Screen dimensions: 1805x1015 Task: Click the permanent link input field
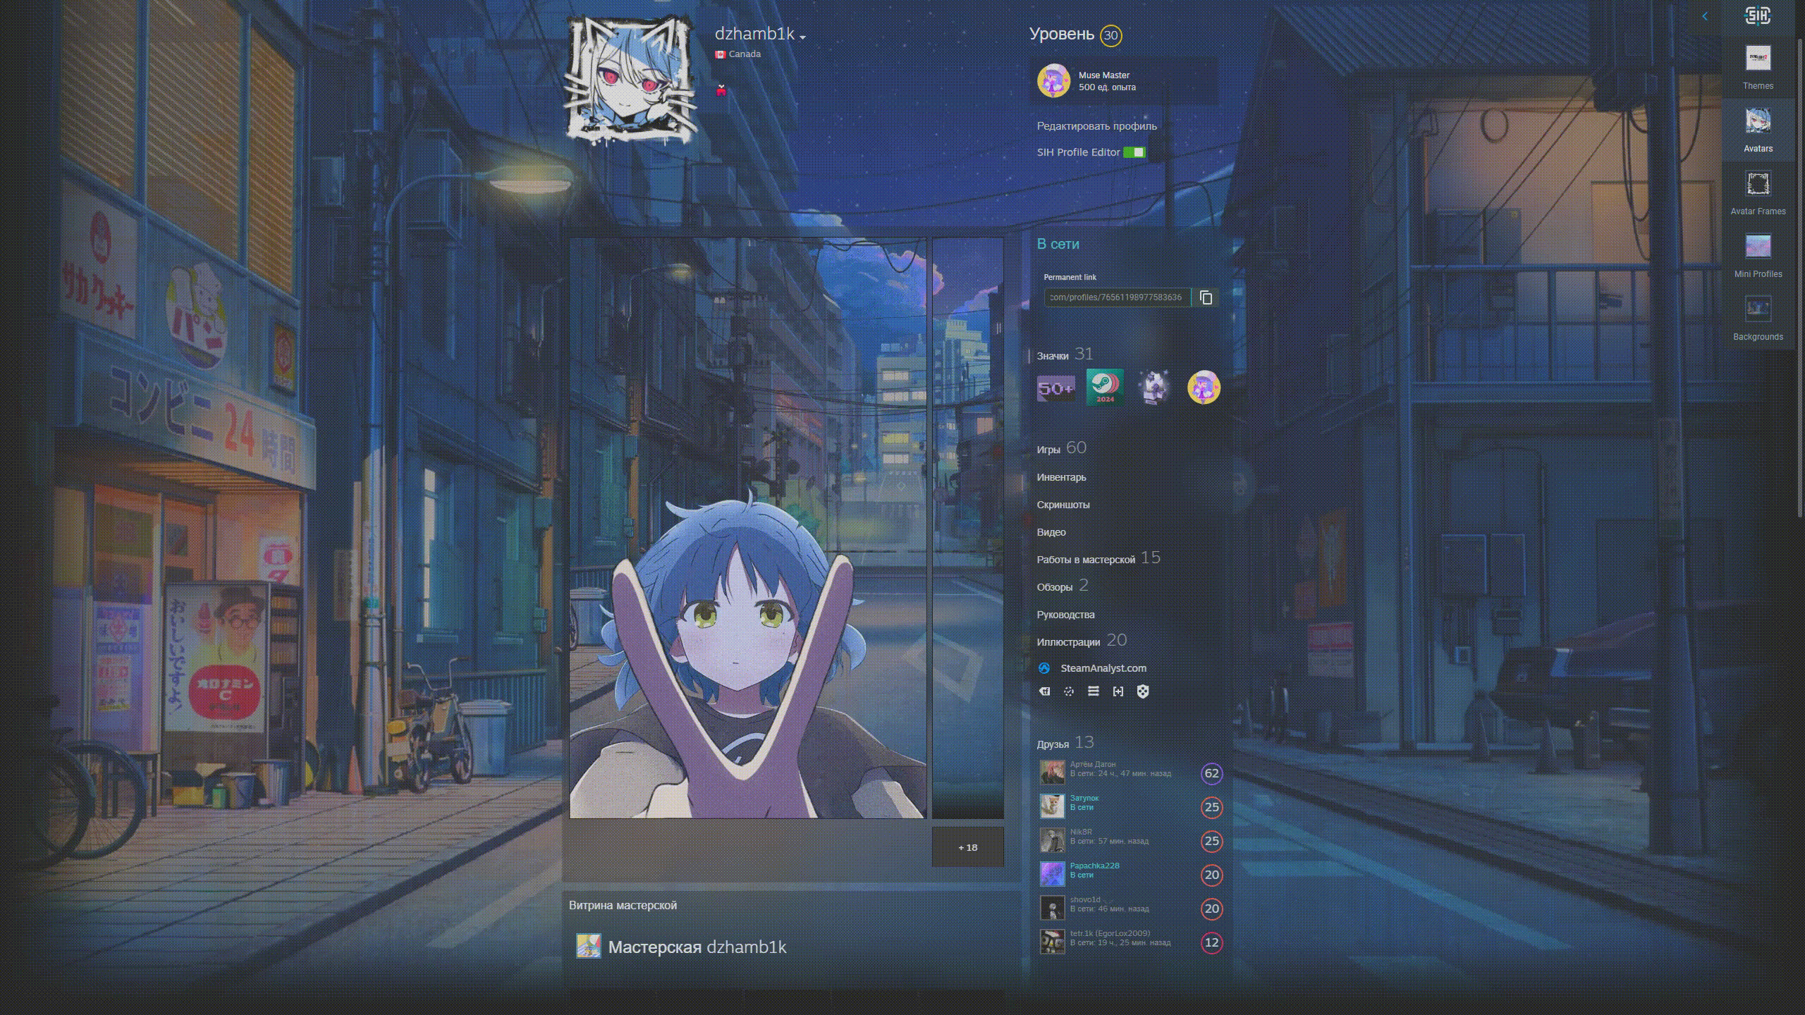pos(1117,297)
